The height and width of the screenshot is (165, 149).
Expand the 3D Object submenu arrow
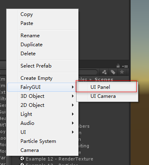(x=73, y=96)
